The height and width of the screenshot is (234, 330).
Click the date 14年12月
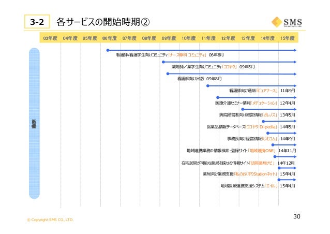click(286, 163)
